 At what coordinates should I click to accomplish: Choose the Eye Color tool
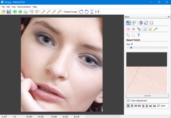pyautogui.click(x=133, y=29)
